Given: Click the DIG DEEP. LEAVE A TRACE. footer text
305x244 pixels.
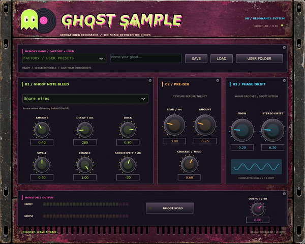Looking at the screenshot, I should 40,232.
